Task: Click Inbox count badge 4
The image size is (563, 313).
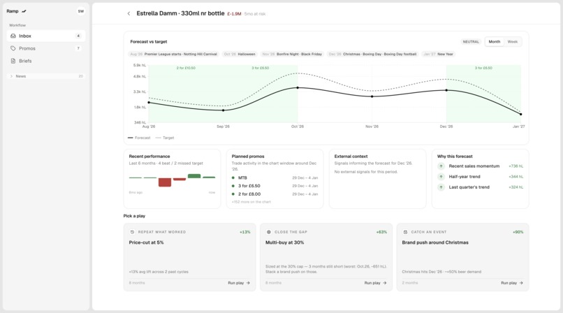Action: click(x=78, y=36)
